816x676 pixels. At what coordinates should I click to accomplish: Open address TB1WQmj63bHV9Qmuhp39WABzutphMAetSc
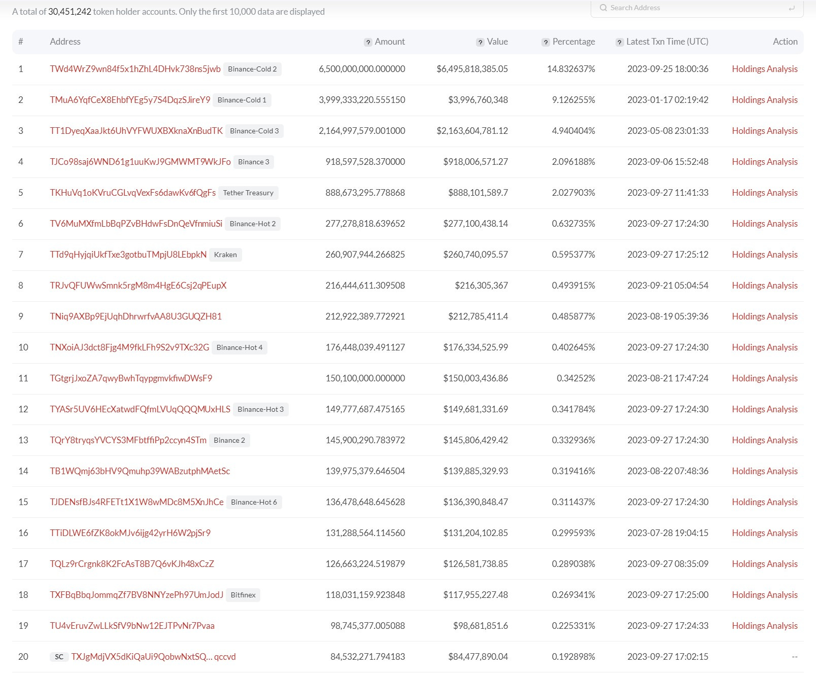(x=140, y=471)
